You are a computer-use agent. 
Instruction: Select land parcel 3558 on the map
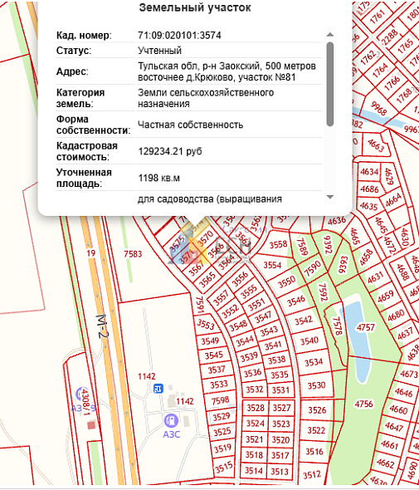tap(278, 244)
